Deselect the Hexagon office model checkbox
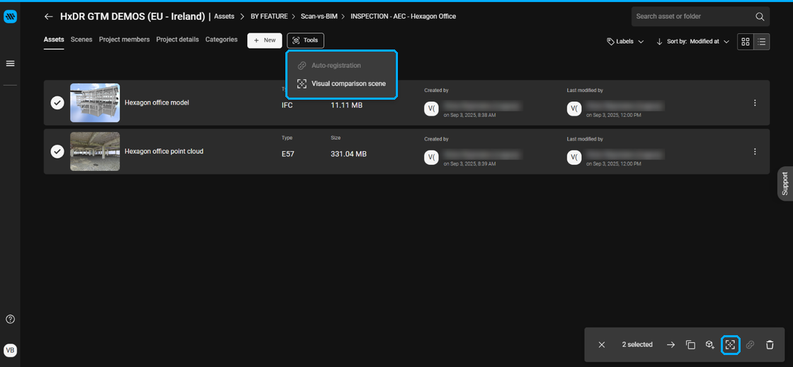 tap(57, 103)
